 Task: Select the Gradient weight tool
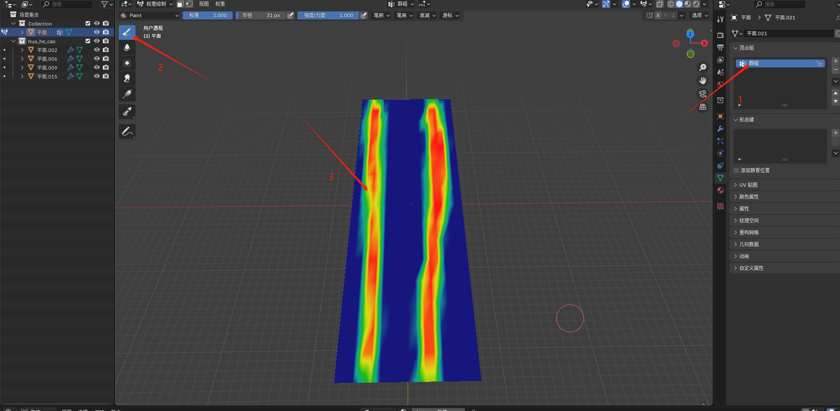(x=127, y=94)
